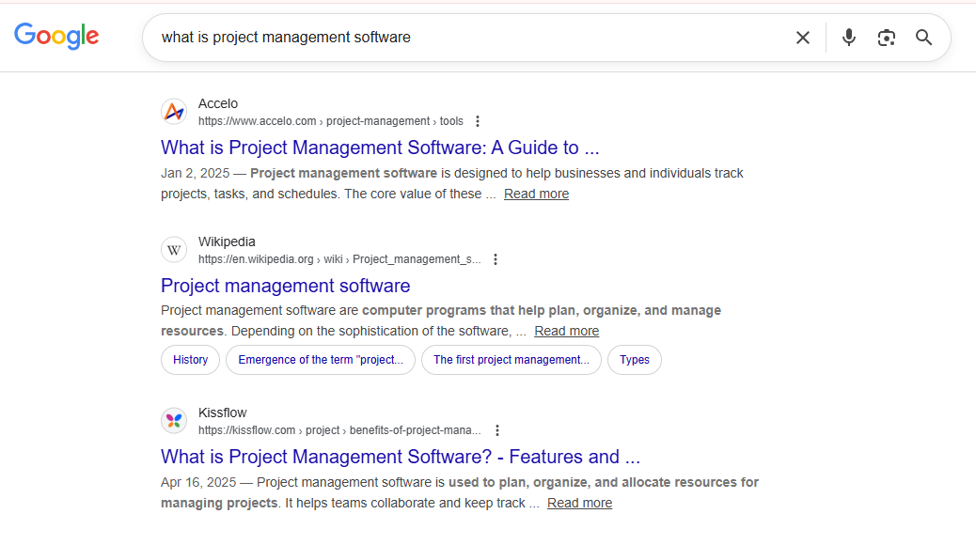Open the 'Project management software' Wikipedia link
Image resolution: width=976 pixels, height=545 pixels.
click(285, 286)
